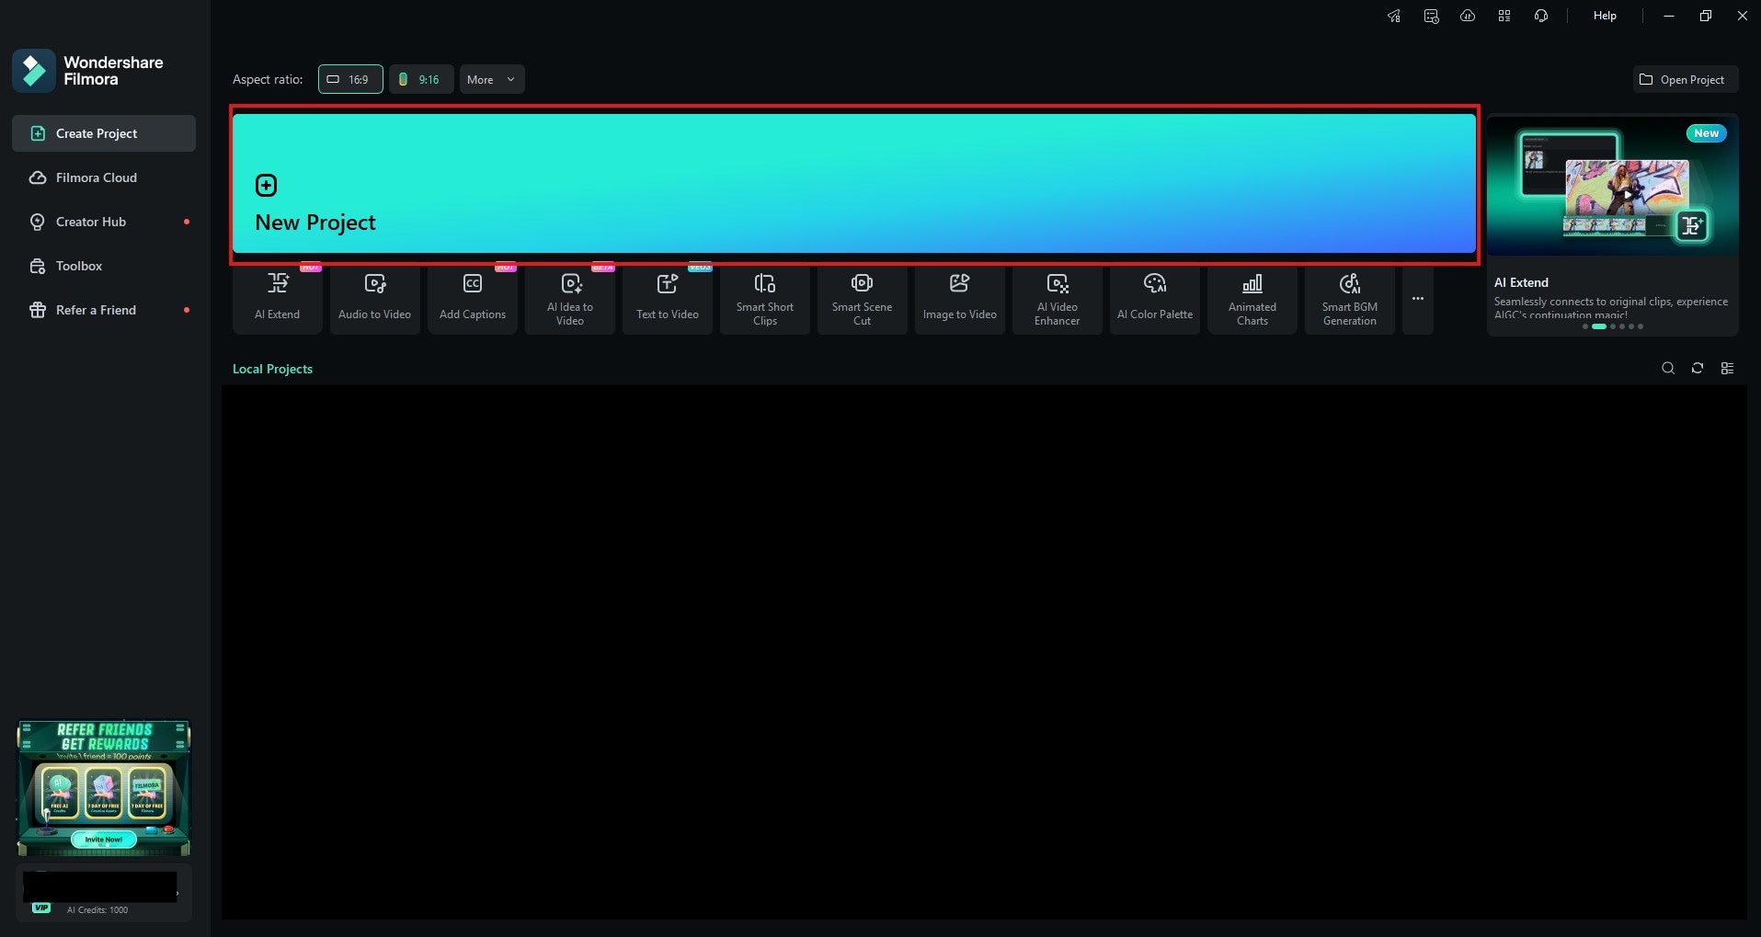Select the 9:16 aspect ratio
Image resolution: width=1761 pixels, height=937 pixels.
(x=421, y=79)
